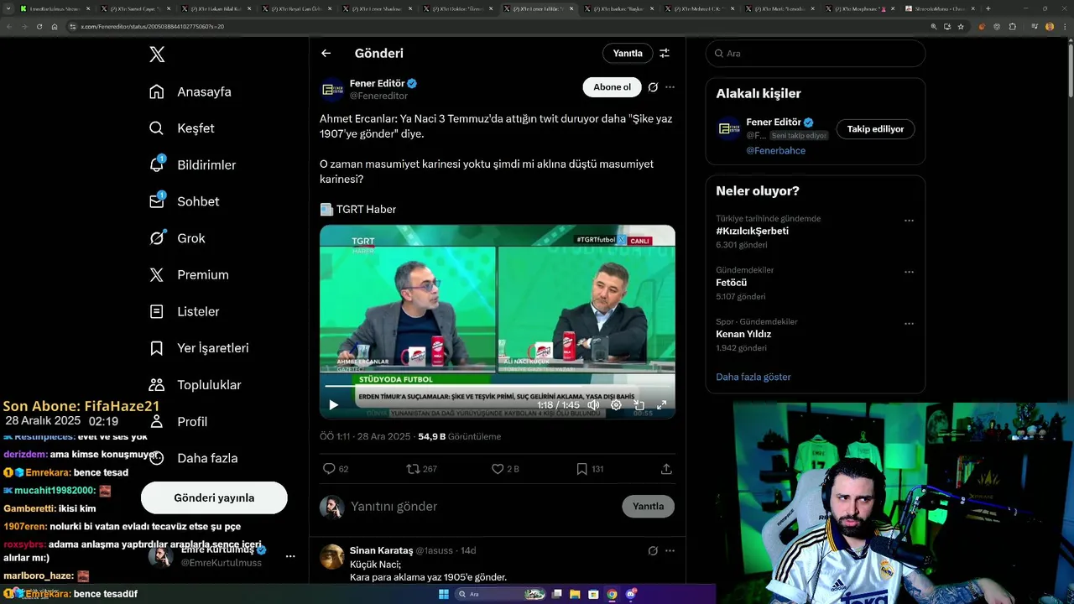1074x604 pixels.
Task: Open options for #KızılcıkŞerbeti trend
Action: point(909,221)
